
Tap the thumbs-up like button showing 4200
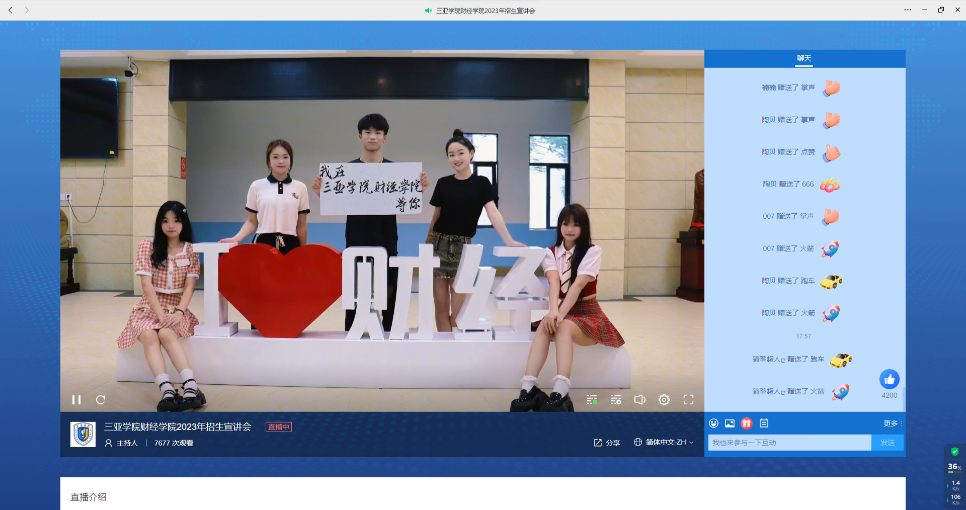(889, 379)
